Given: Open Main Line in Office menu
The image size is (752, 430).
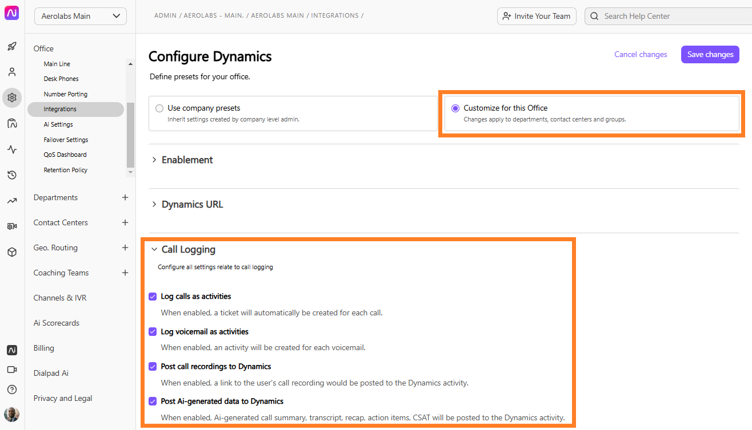Looking at the screenshot, I should point(57,64).
